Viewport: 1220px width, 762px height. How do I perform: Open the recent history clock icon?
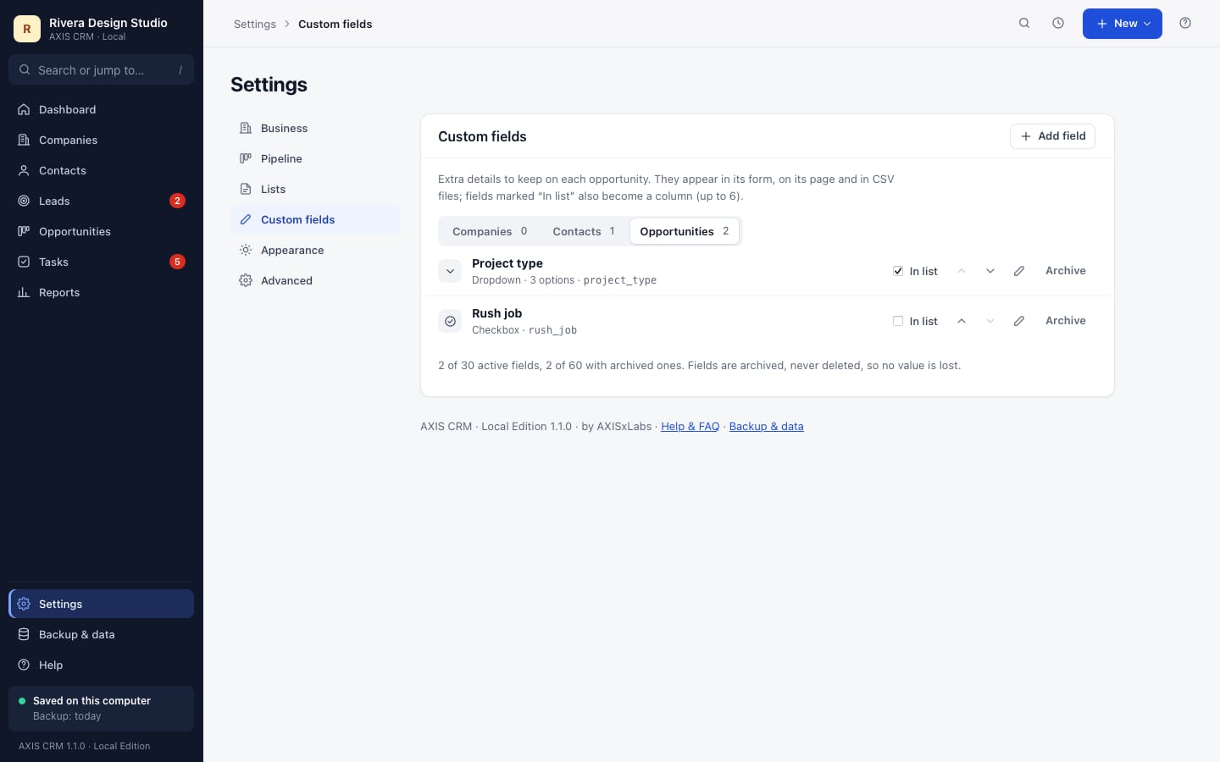[x=1058, y=24]
